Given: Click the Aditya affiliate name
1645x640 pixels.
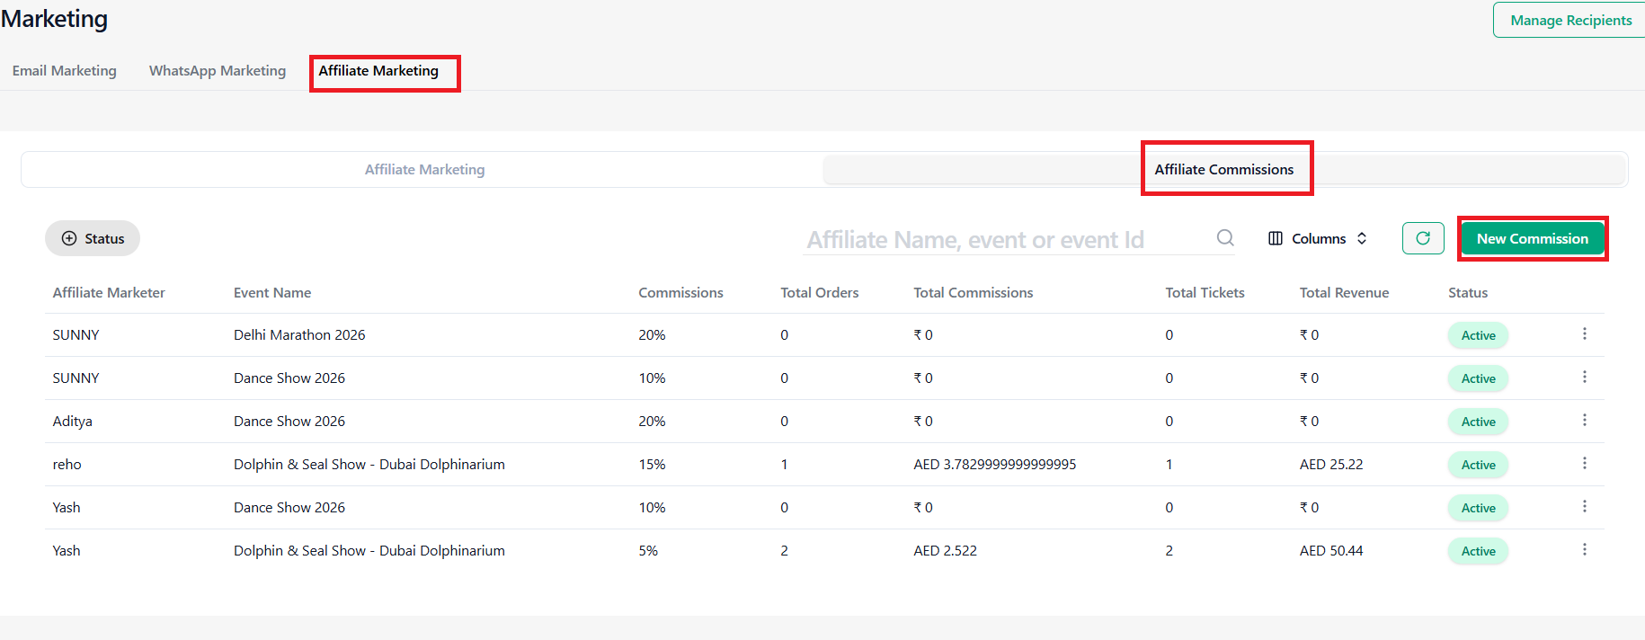Looking at the screenshot, I should point(72,422).
